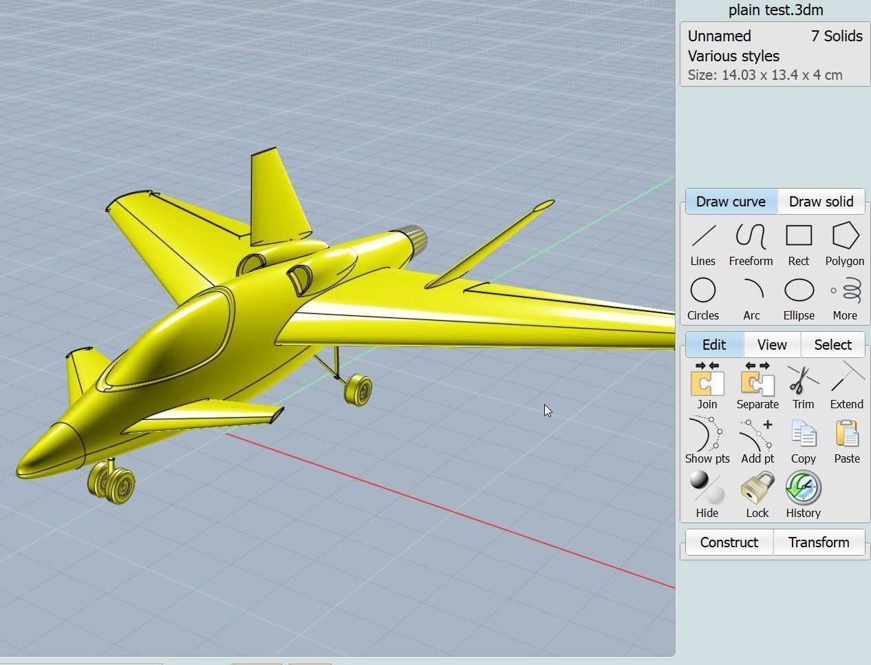Open the Construct tab
Screen dimensions: 871x665
click(729, 542)
